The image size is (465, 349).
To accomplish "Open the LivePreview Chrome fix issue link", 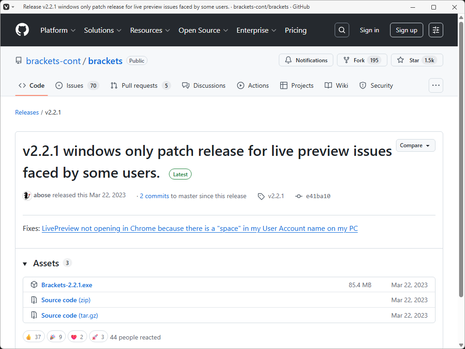I will (200, 228).
